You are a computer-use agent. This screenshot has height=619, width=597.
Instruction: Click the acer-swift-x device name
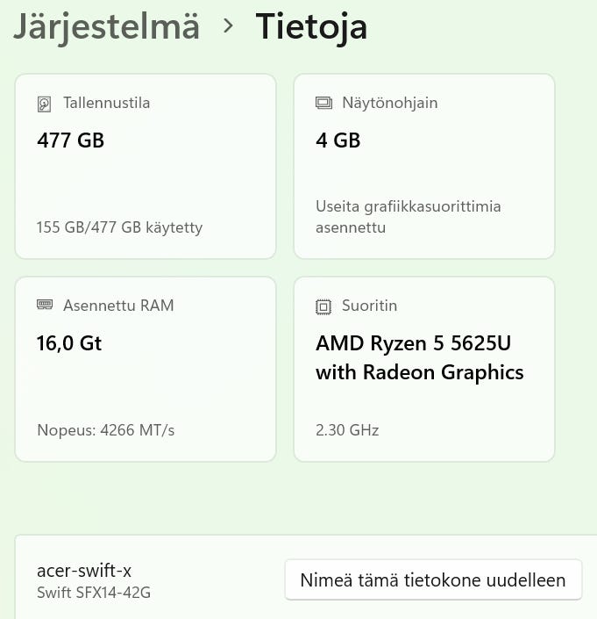pos(84,570)
